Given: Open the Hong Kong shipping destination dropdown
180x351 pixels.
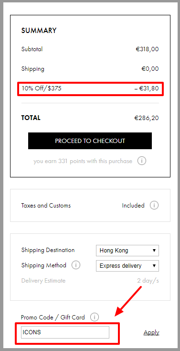Looking at the screenshot, I should [x=127, y=251].
